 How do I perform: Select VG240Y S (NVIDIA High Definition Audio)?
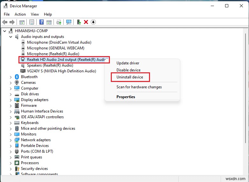pos(61,71)
